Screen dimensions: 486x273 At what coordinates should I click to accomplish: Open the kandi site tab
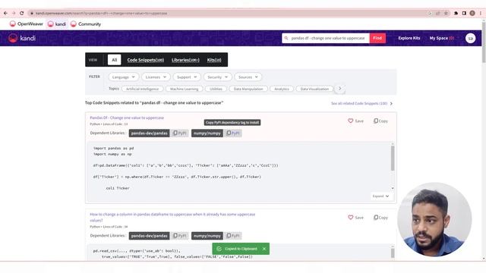point(57,24)
